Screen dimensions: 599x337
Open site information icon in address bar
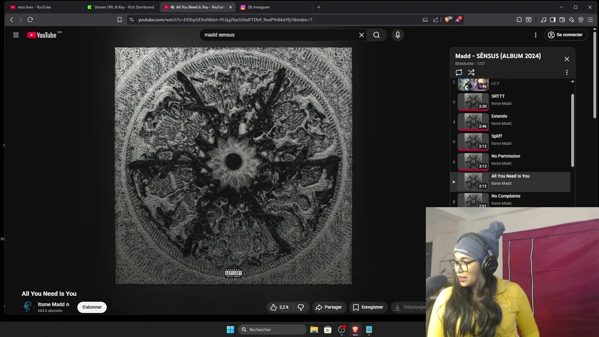[x=131, y=20]
